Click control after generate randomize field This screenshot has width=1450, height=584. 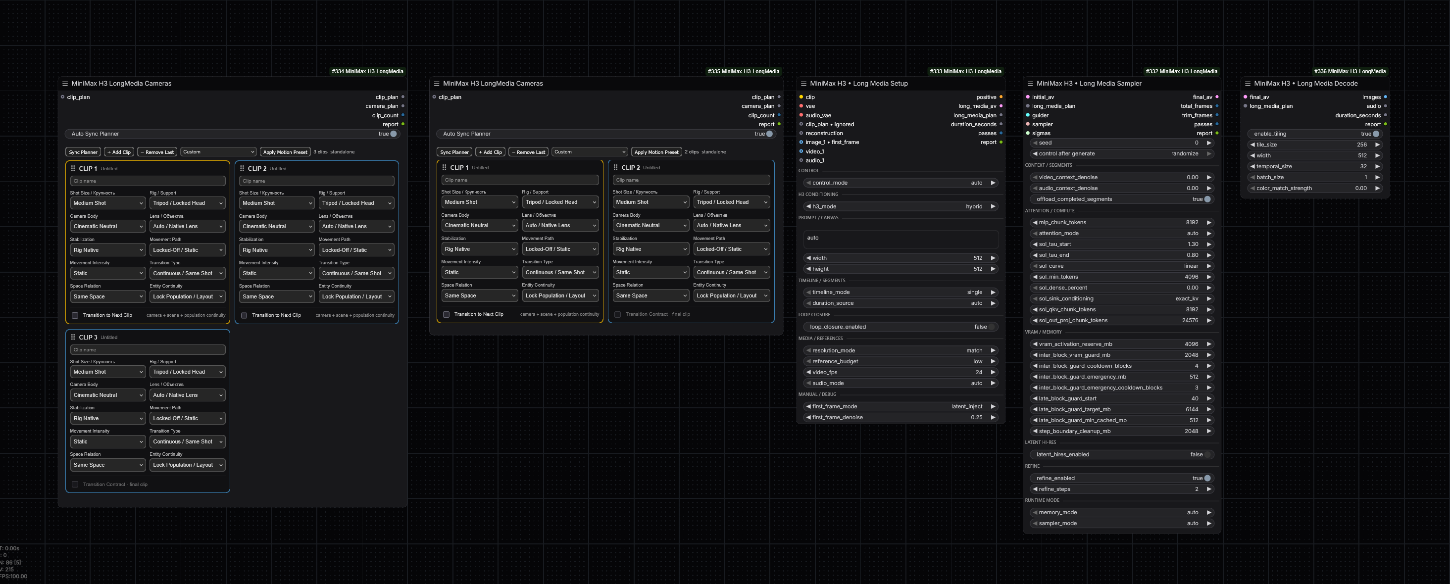coord(1122,153)
